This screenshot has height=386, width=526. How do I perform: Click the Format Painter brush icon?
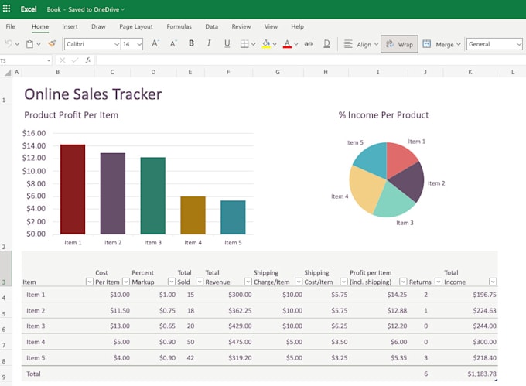pos(52,44)
